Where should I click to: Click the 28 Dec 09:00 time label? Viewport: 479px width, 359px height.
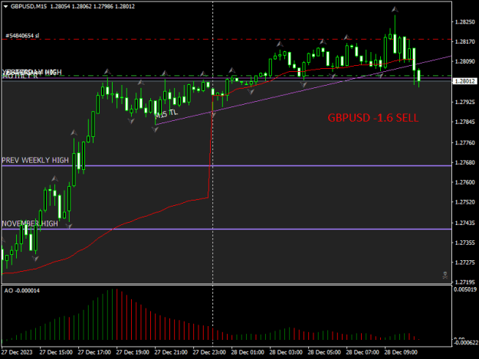[401, 352]
